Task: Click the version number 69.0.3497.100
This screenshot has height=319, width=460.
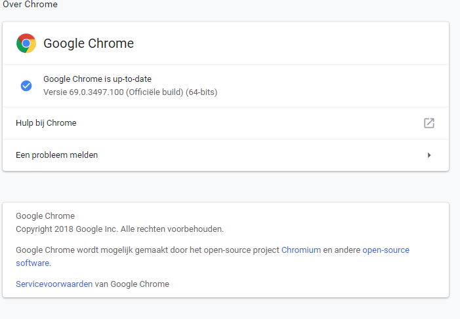Action: point(96,92)
